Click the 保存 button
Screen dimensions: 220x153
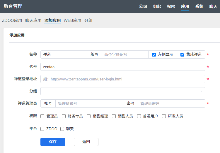[53, 142]
